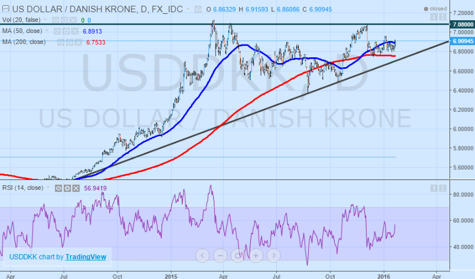The image size is (475, 279).
Task: Delete the MA (50, close) indicator
Action: coord(75,31)
